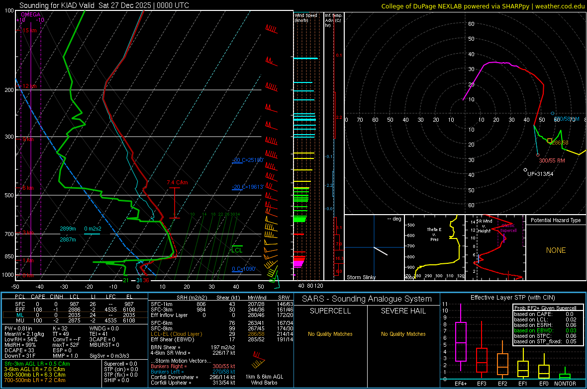Click No Quality Matches under SEVERE HAIL
Screen dimensions: 587x389
403,334
